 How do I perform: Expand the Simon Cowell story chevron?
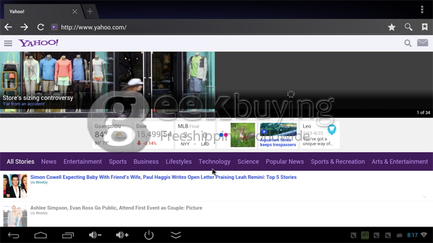(x=425, y=197)
